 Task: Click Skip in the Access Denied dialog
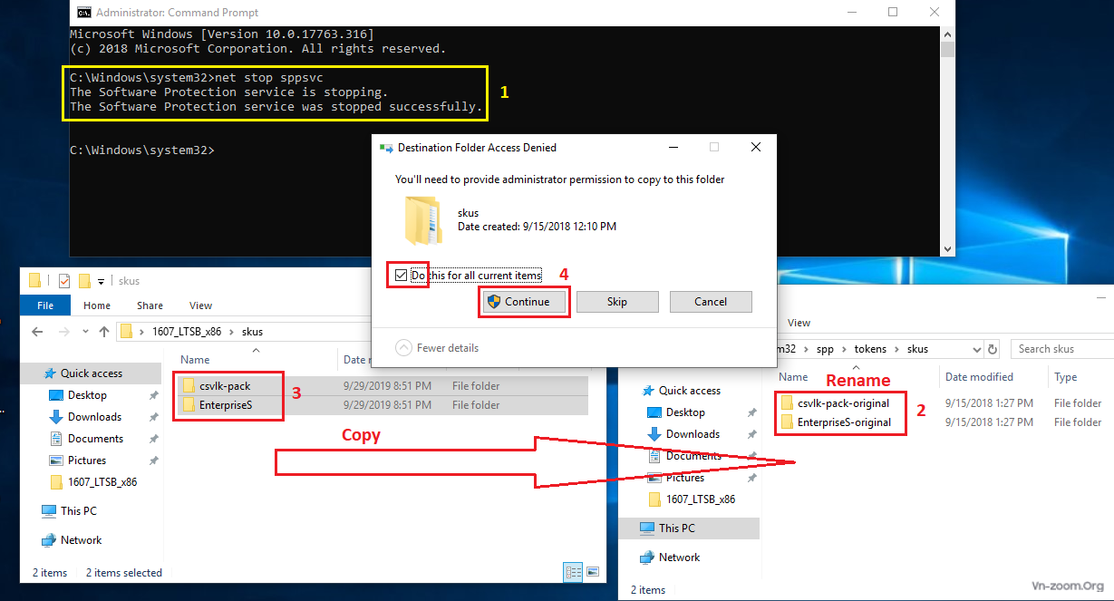617,302
